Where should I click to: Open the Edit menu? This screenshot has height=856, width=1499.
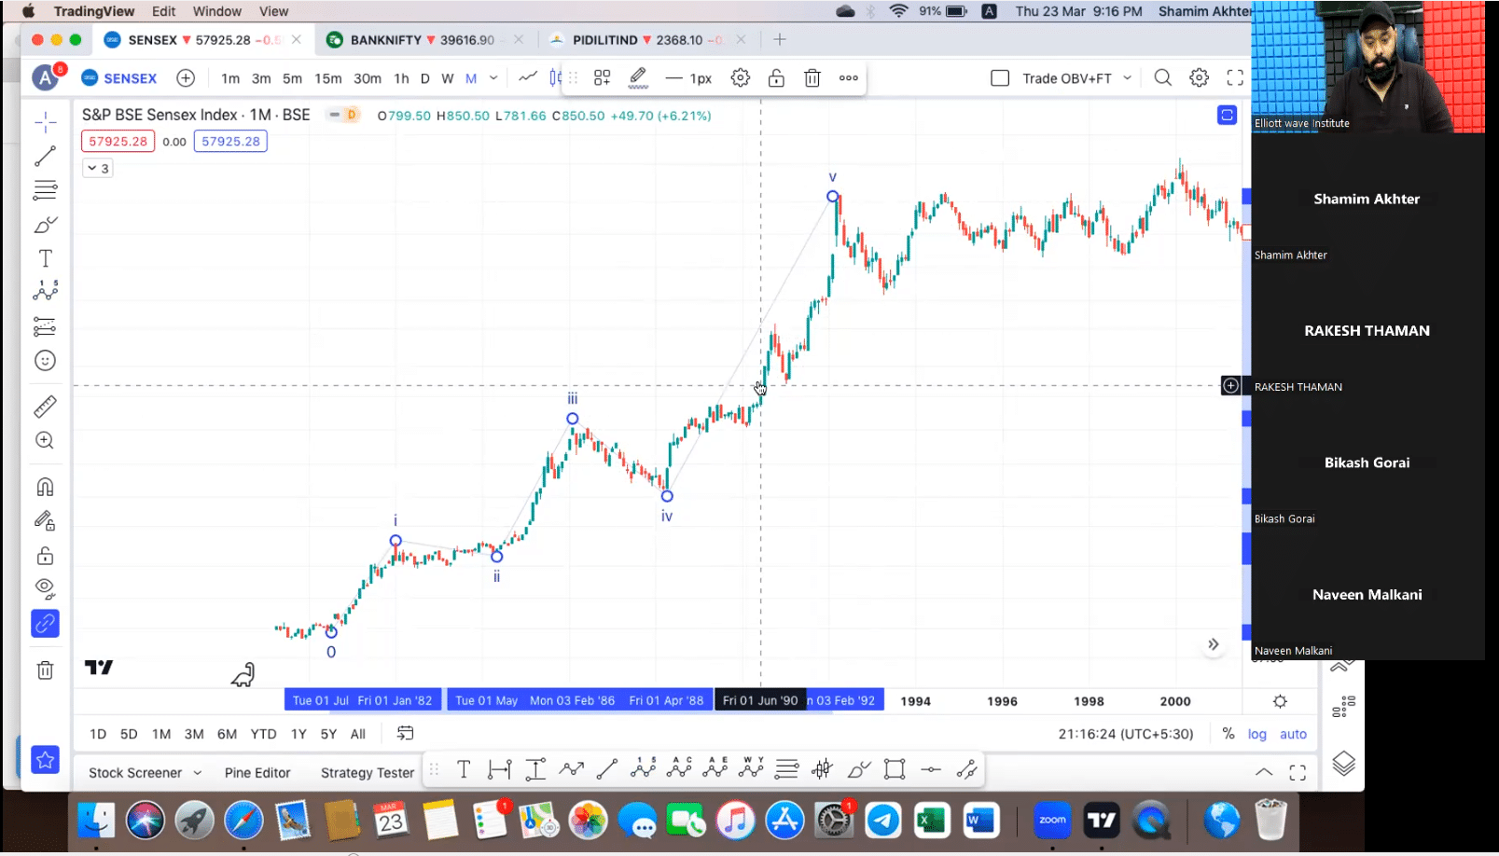point(164,11)
